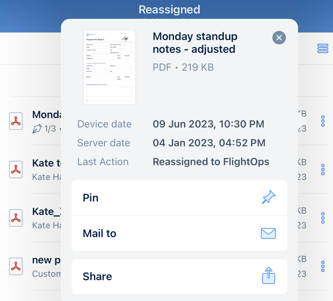
Task: Click the Monday standup notes title text
Action: tap(195, 43)
